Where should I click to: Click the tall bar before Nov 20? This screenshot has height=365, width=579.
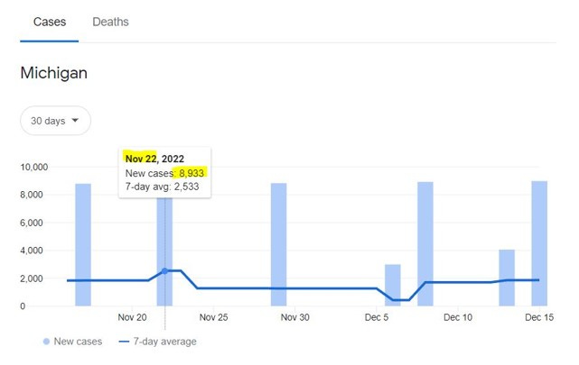pos(83,244)
